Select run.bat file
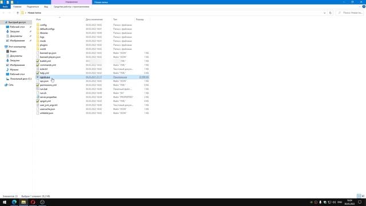Image resolution: width=366 pixels, height=206 pixels. click(43, 89)
